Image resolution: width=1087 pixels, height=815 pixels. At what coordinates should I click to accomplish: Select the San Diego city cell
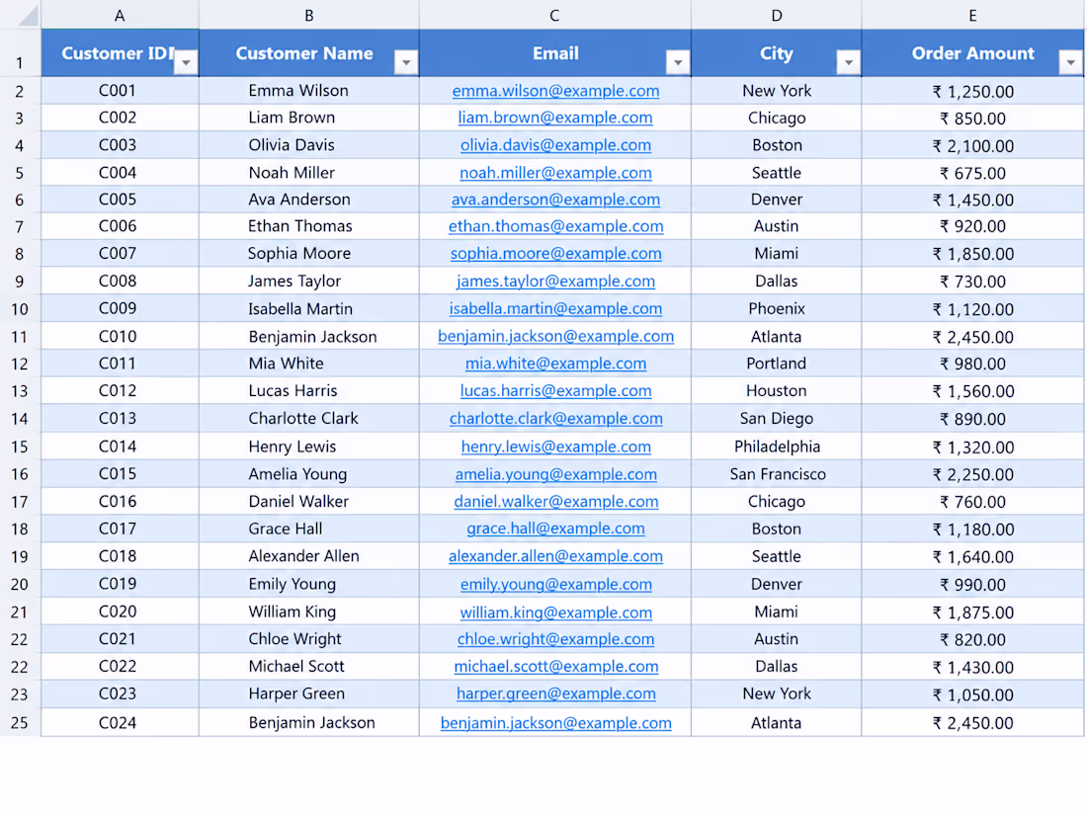point(777,419)
